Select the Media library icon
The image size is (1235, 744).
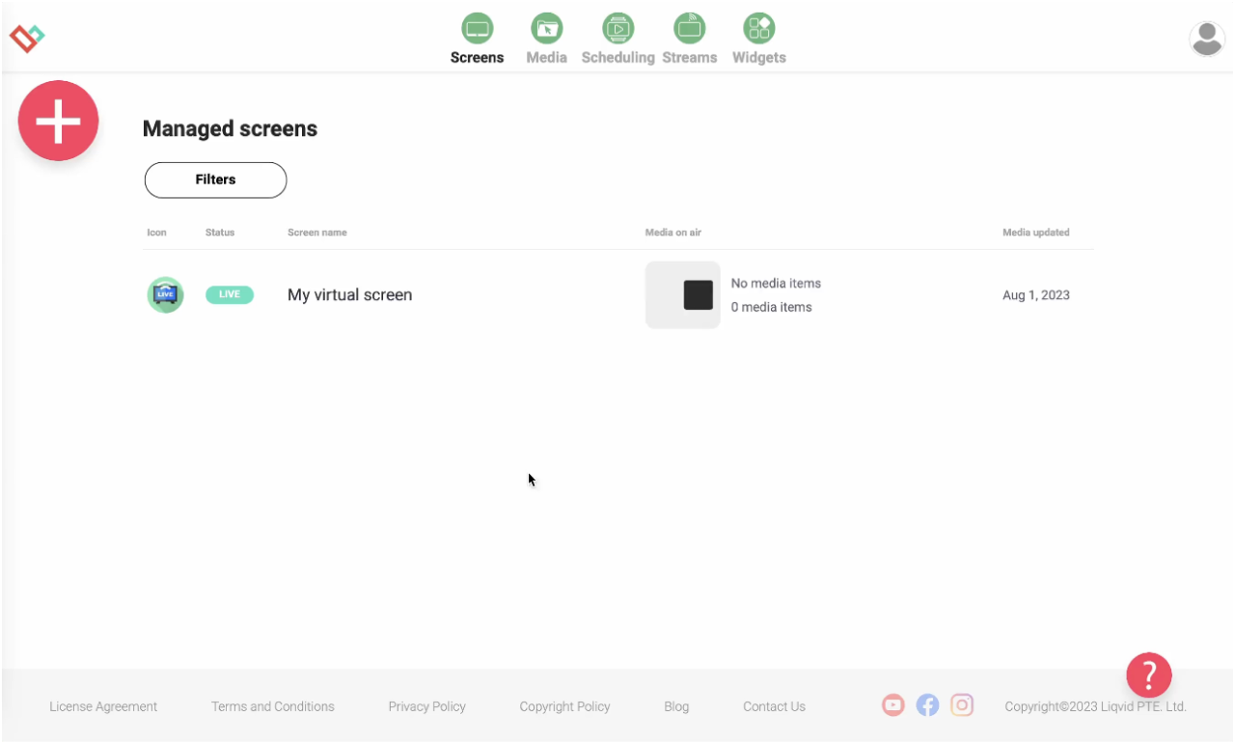coord(546,29)
